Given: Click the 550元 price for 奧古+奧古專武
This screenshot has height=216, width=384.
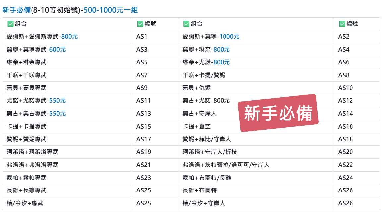Looking at the screenshot, I should pos(57,114).
